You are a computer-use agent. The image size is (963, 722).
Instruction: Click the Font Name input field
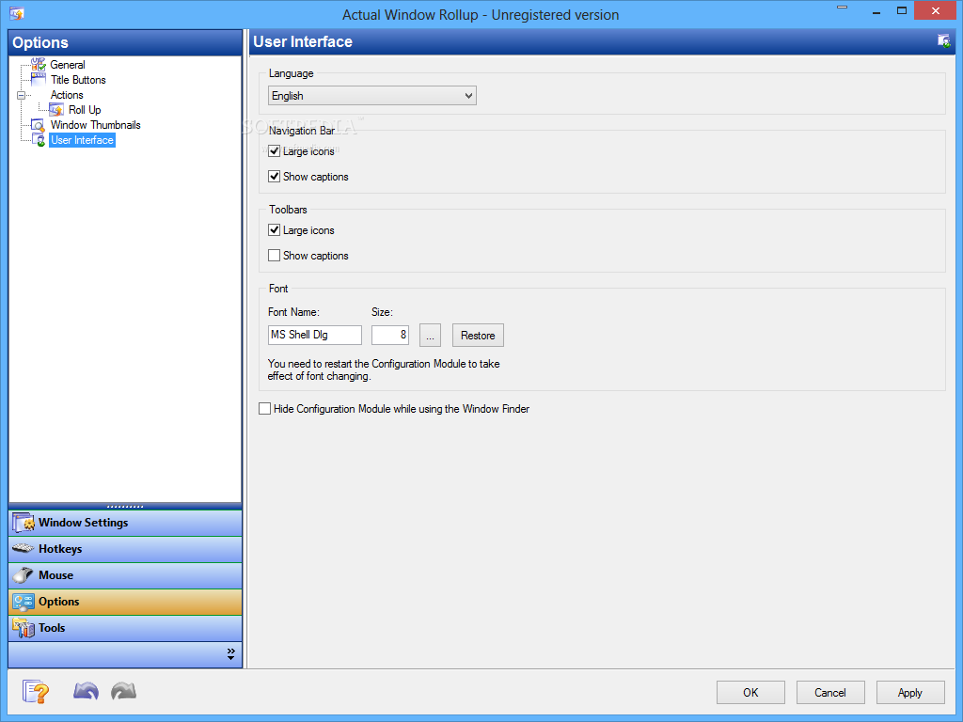(x=315, y=335)
